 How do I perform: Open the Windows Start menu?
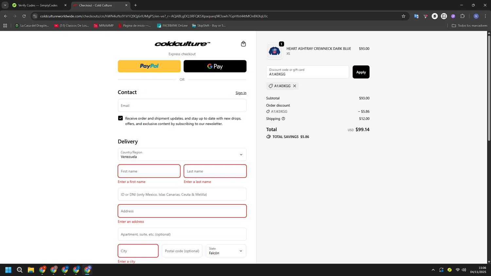[x=8, y=270]
